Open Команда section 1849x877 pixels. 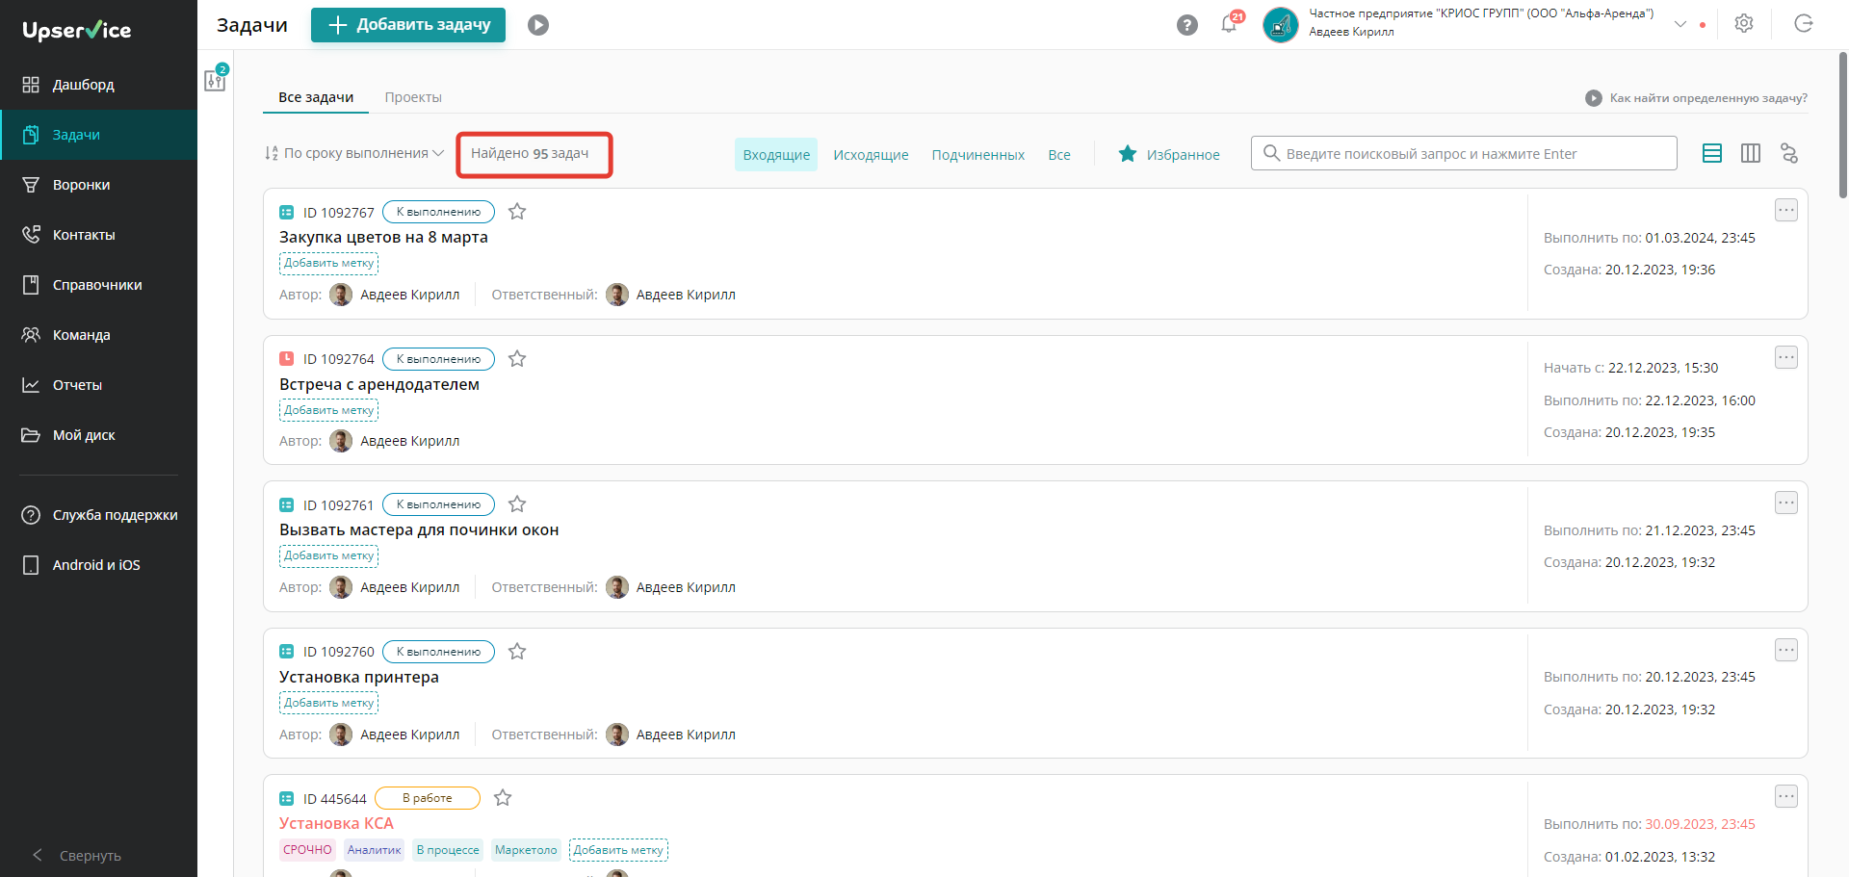point(98,335)
